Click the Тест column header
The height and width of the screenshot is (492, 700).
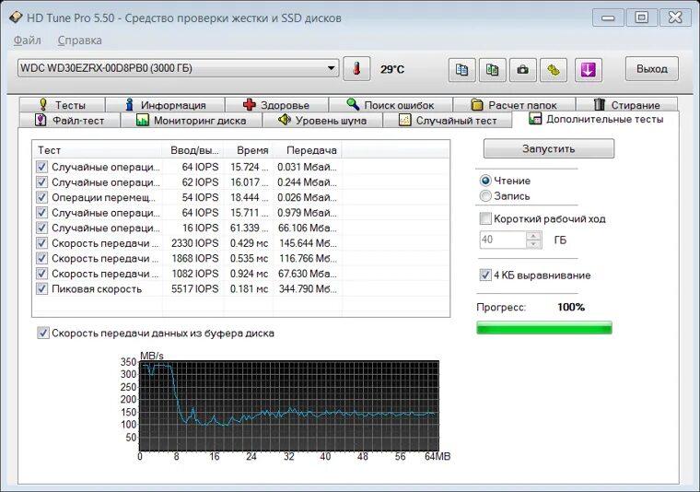pyautogui.click(x=98, y=150)
